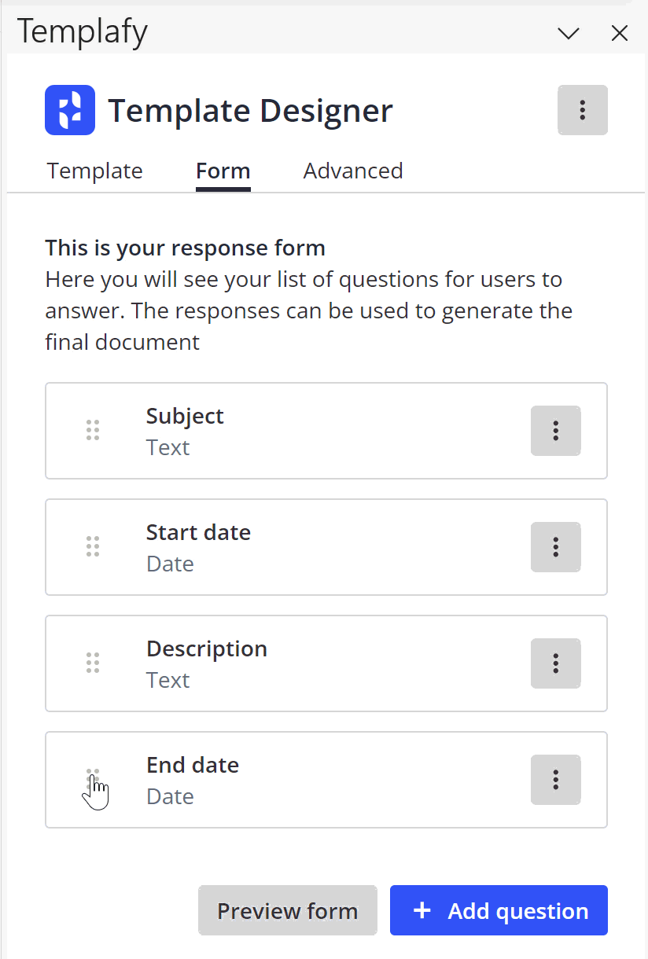648x959 pixels.
Task: Collapse the Templafy pane with the chevron
Action: click(x=569, y=33)
